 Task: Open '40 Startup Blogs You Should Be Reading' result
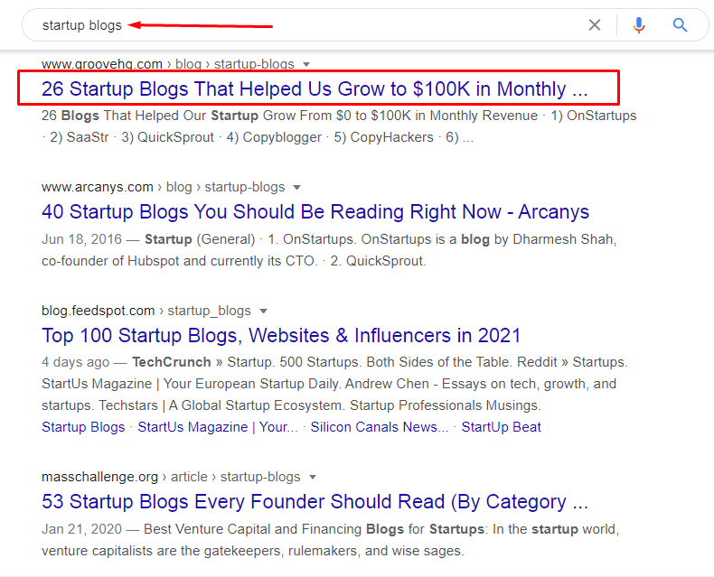(315, 212)
